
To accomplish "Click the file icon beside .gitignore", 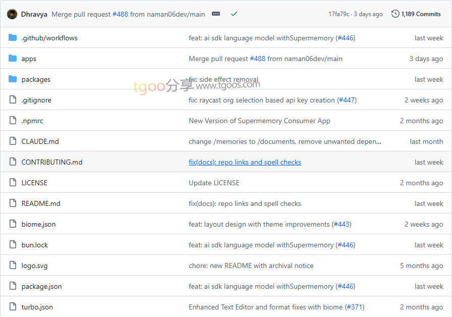I will pos(13,100).
